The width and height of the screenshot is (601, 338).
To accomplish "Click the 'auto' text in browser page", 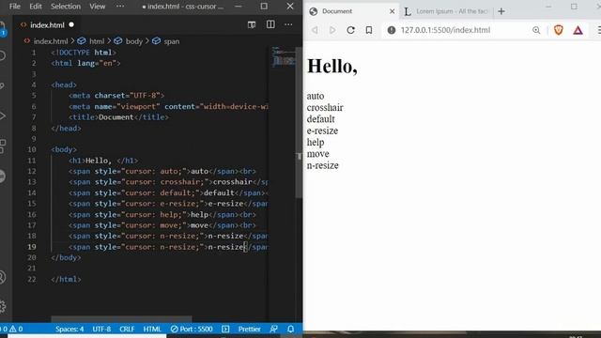I will coord(316,96).
